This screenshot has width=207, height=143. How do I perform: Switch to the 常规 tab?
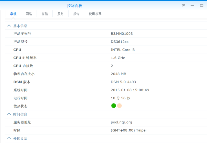pos(13,14)
